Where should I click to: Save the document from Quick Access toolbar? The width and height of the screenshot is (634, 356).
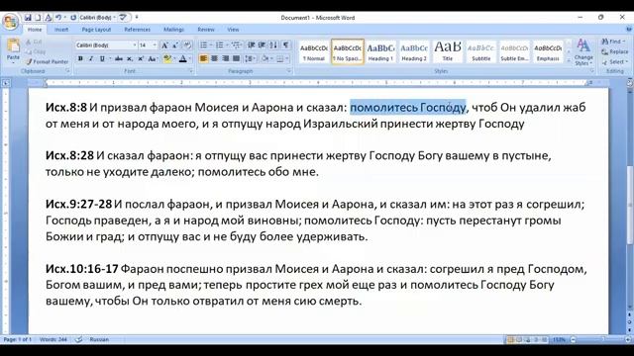tap(28, 18)
